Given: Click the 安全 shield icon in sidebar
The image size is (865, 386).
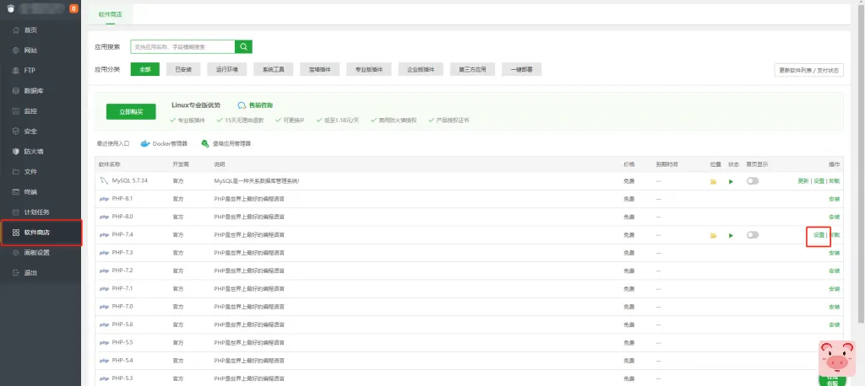Looking at the screenshot, I should coord(16,131).
